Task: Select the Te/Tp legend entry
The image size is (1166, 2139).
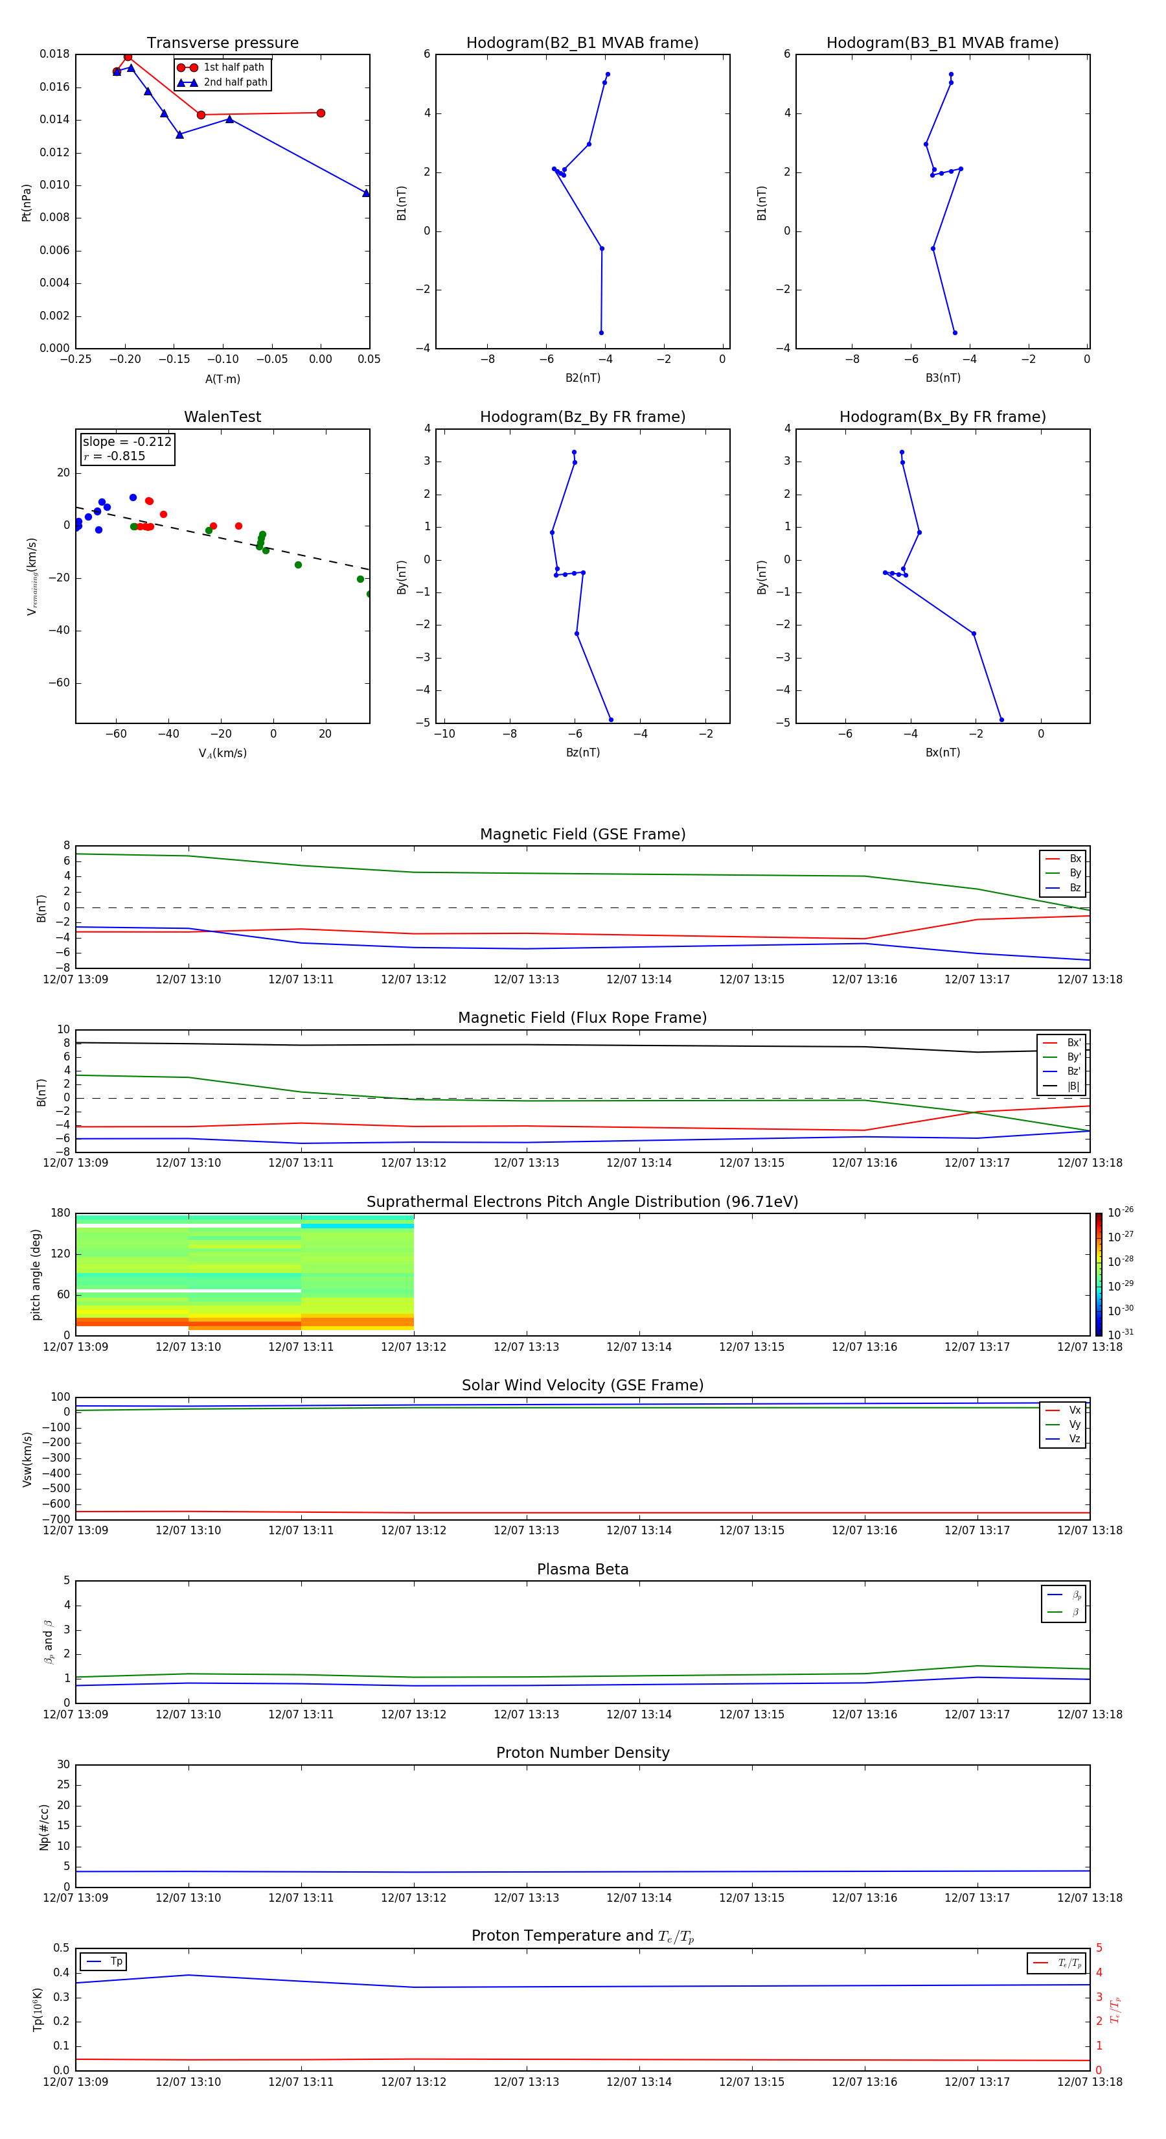Action: (1057, 1964)
